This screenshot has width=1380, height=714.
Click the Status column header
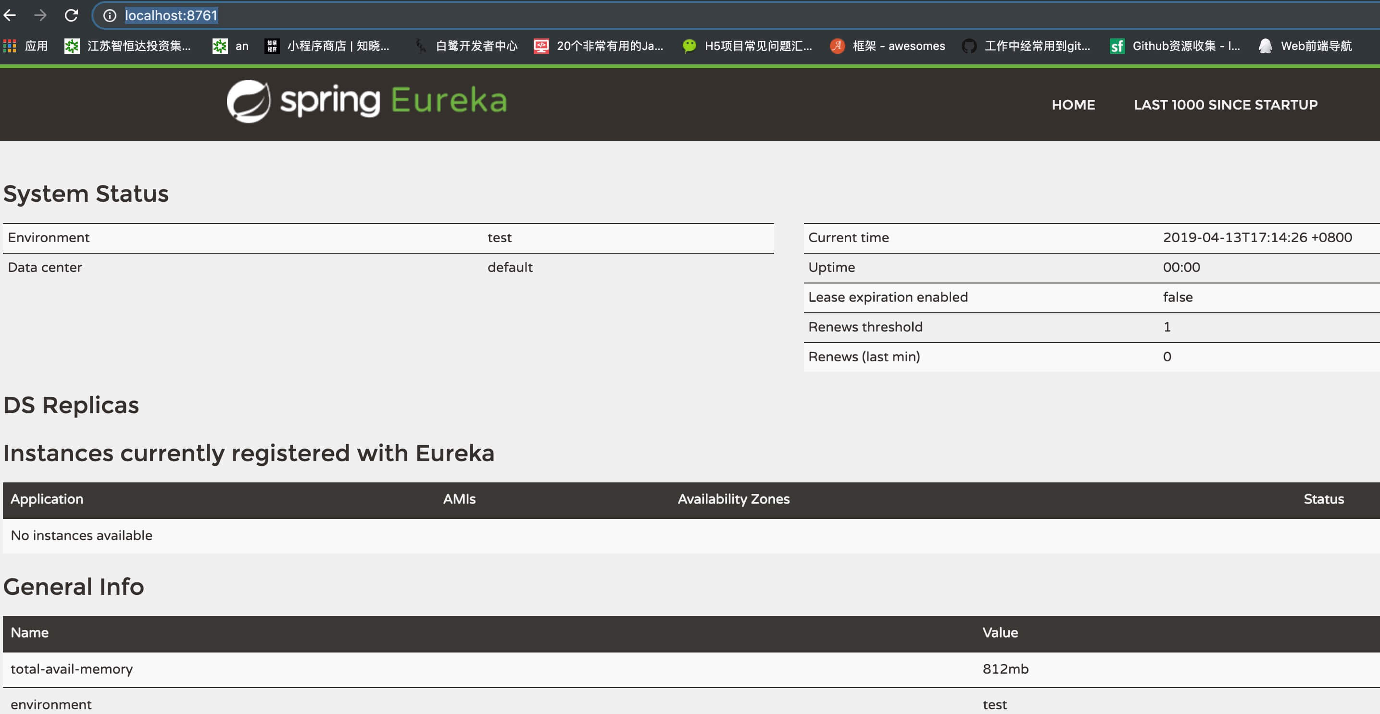point(1324,499)
